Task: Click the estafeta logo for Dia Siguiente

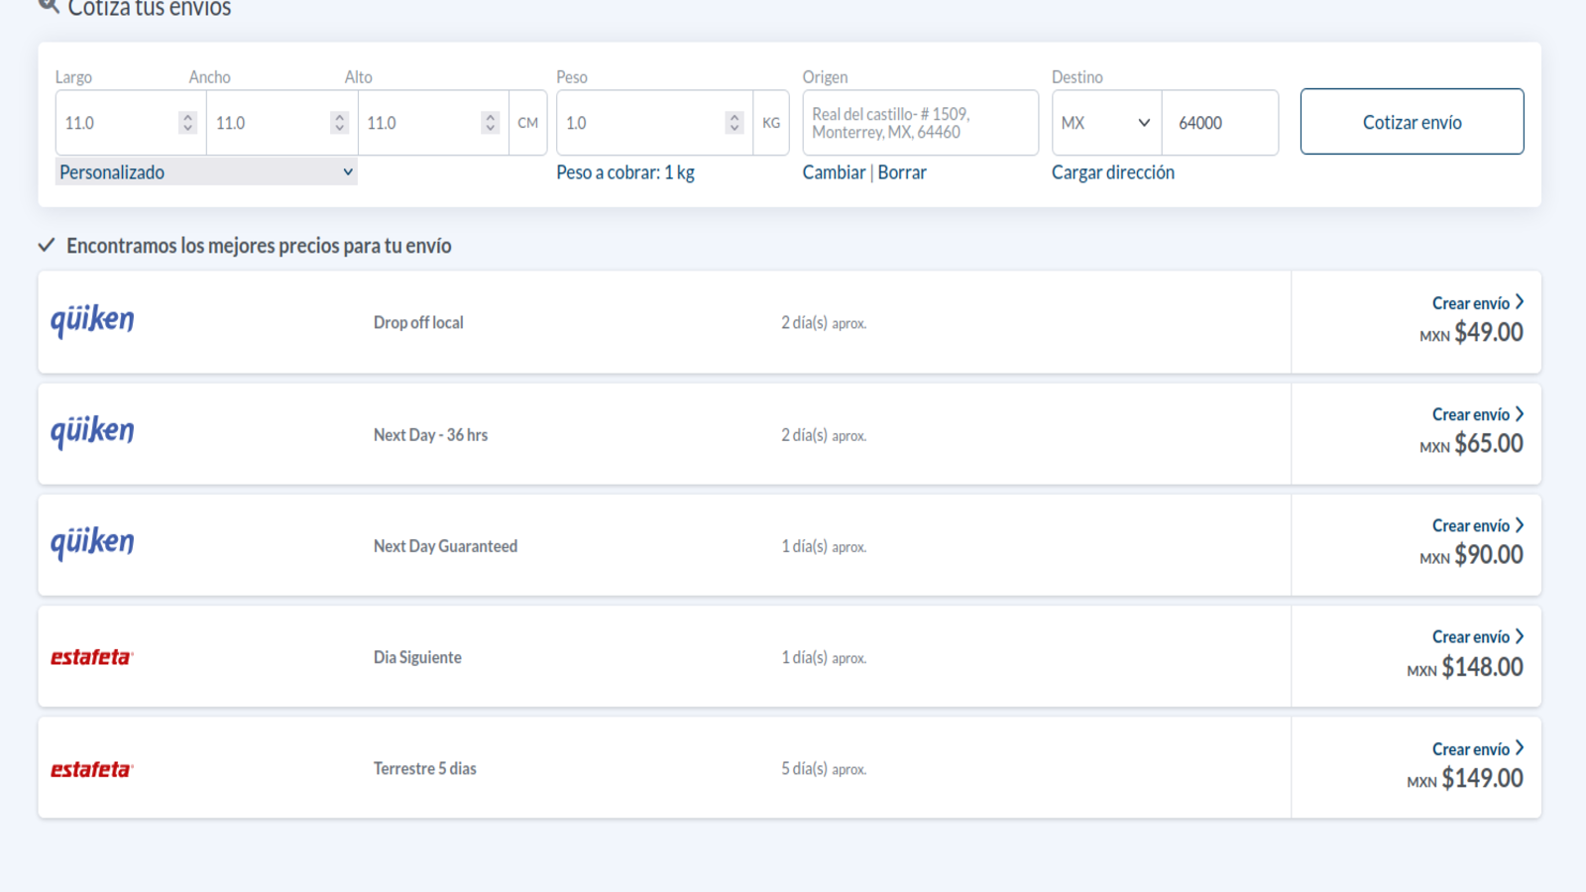Action: (x=91, y=657)
